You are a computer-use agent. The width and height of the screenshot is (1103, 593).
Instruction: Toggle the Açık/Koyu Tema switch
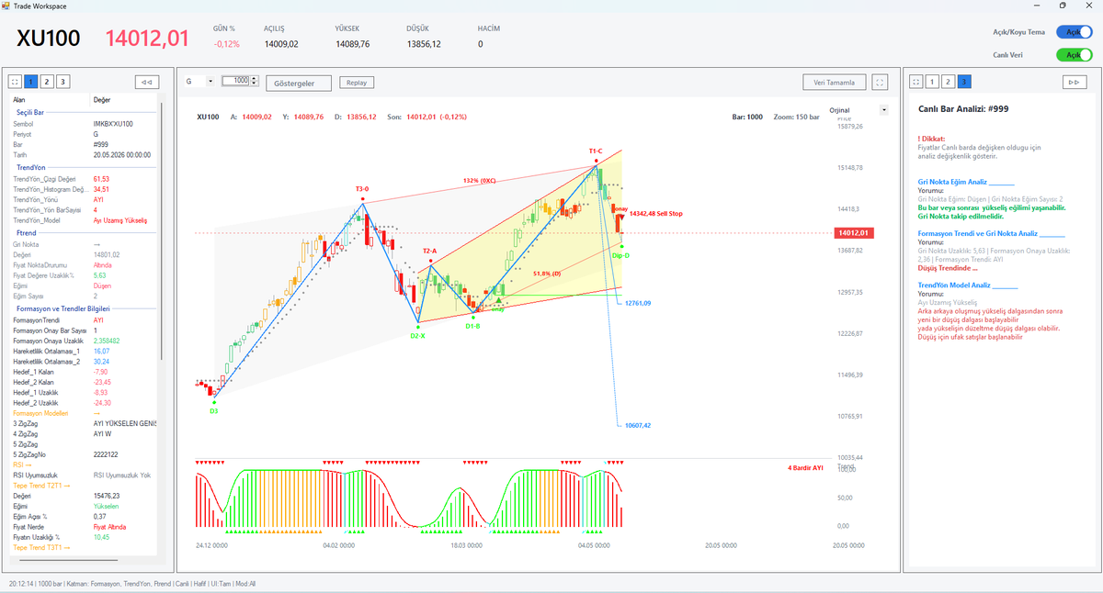(x=1074, y=31)
